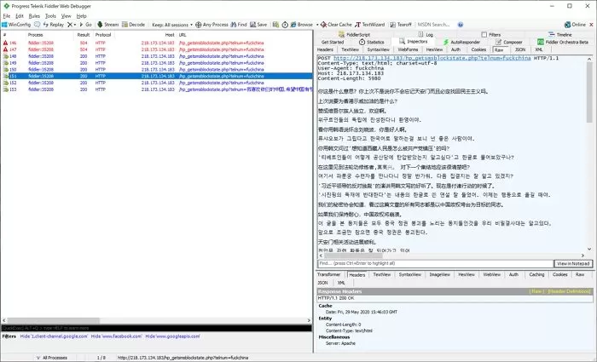
Task: Toggle Stream mode in the toolbar
Action: click(108, 25)
